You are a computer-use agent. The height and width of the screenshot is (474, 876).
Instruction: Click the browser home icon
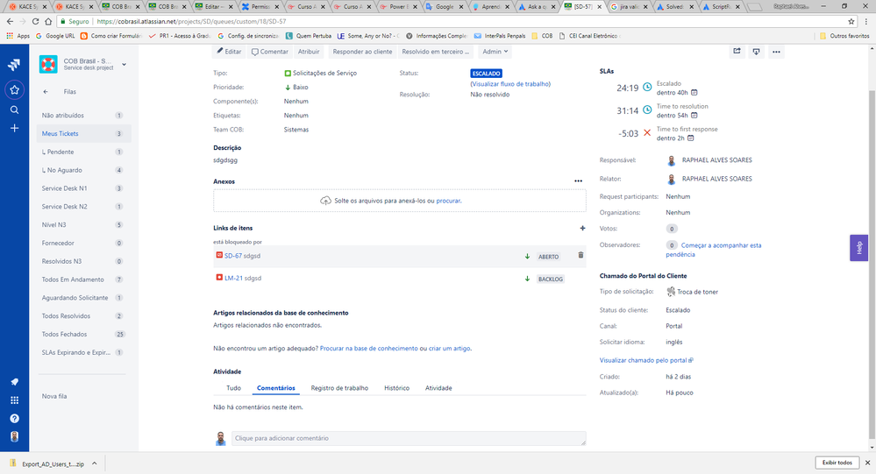(x=48, y=21)
